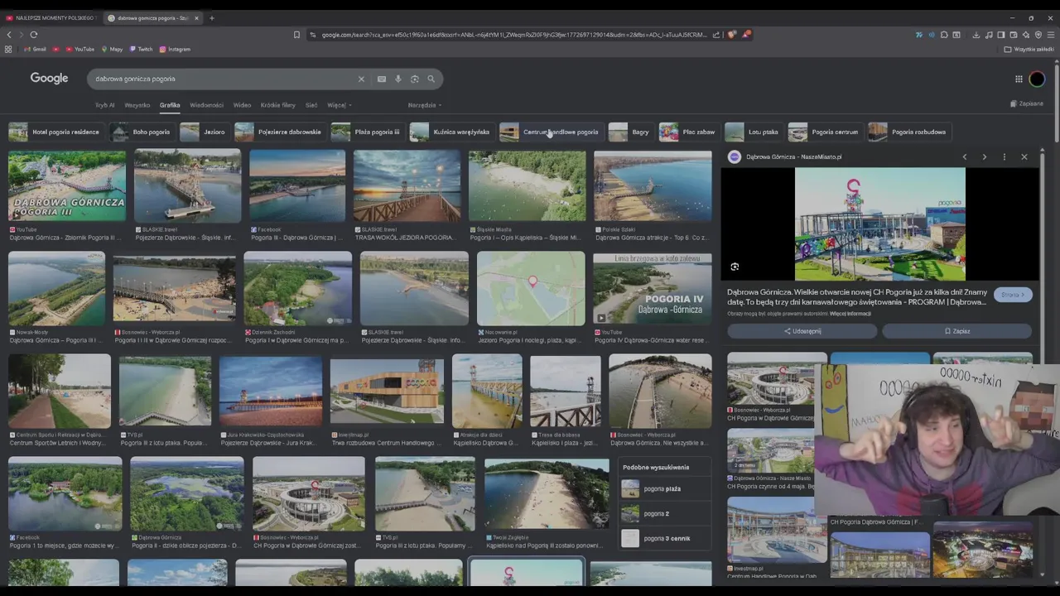
Task: Open the browser downloads icon
Action: click(x=976, y=35)
